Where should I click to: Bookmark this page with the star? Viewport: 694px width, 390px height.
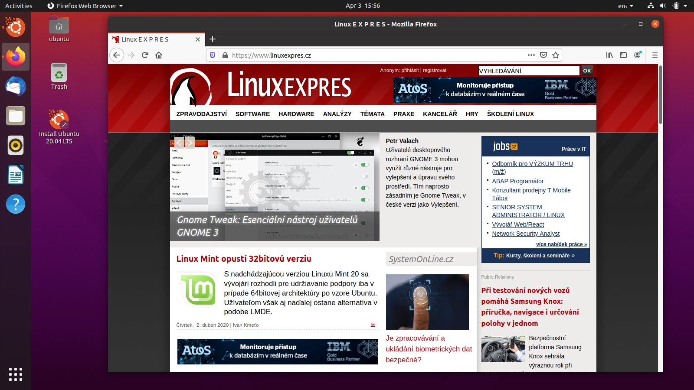tap(556, 55)
